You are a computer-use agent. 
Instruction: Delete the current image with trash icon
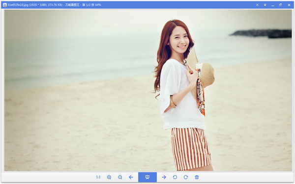(x=197, y=177)
